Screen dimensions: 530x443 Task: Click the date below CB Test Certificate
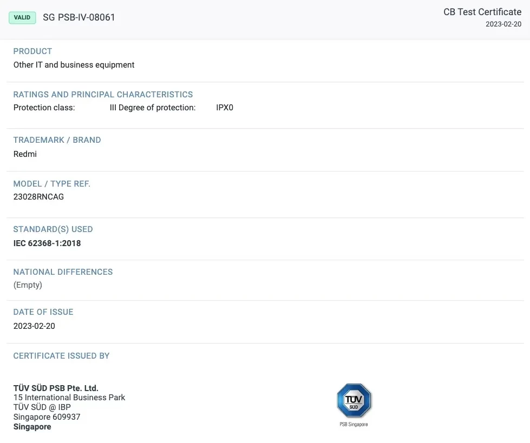coord(503,24)
